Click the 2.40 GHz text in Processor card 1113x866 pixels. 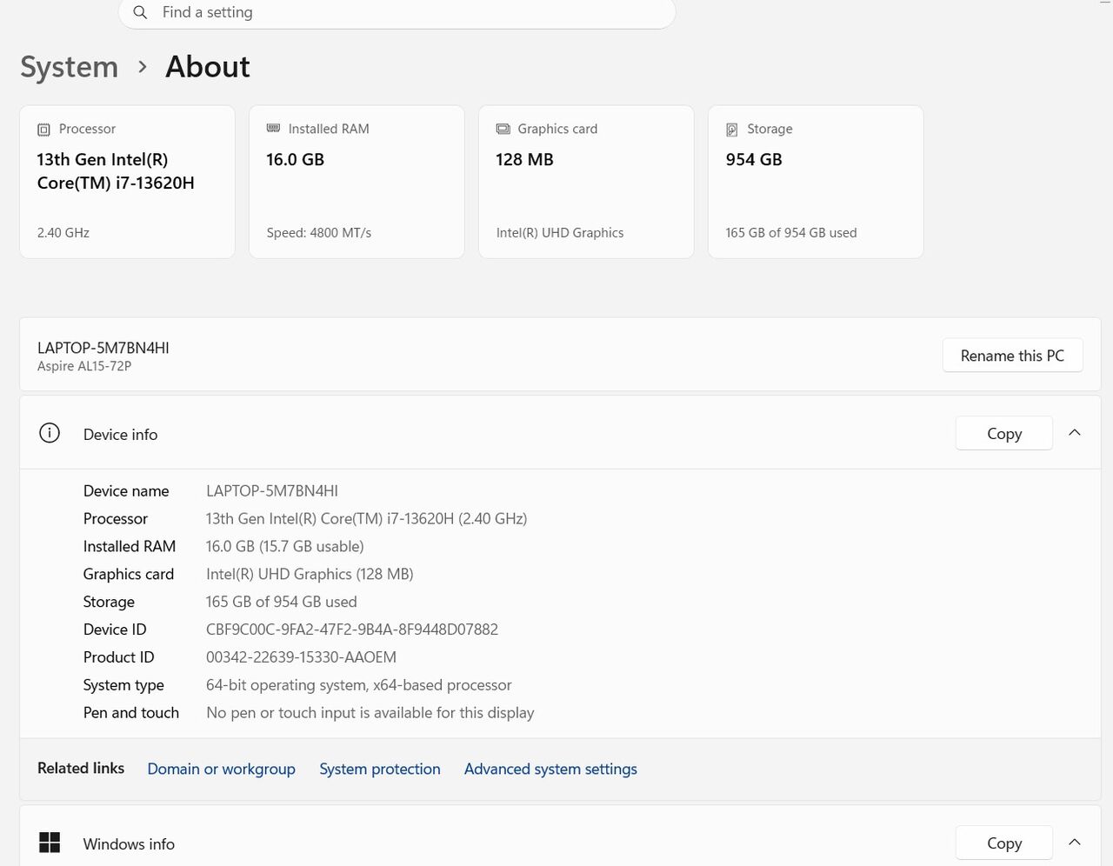coord(63,233)
